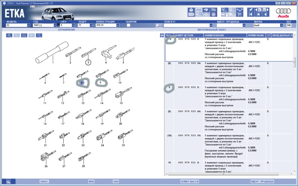Open MKB in the bottom bar
The height and width of the screenshot is (186, 298).
91,181
